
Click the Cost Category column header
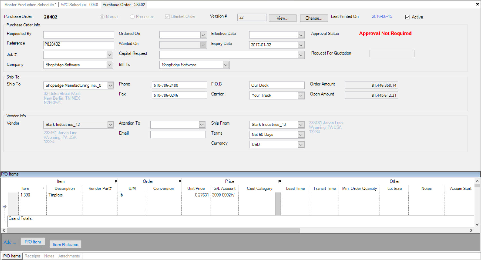point(259,189)
